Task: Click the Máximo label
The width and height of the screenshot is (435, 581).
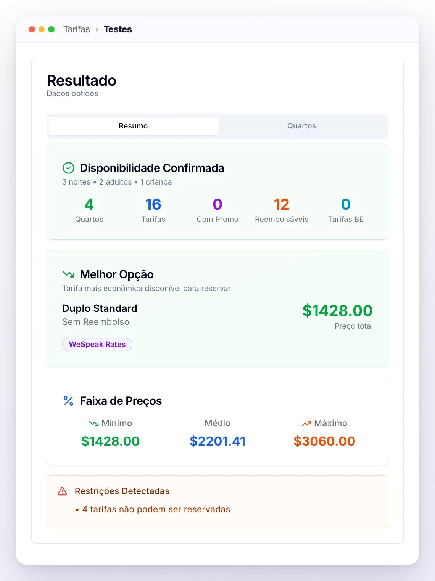Action: click(x=330, y=423)
